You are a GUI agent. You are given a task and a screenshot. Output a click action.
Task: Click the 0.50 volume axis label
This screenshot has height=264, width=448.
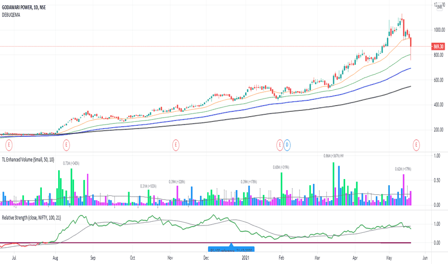coord(437,180)
